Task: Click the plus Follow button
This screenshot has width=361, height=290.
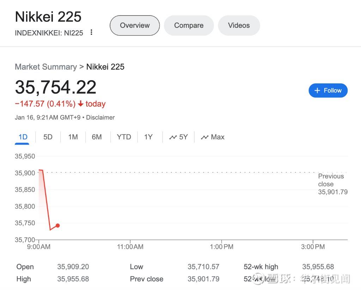Action: coord(328,90)
